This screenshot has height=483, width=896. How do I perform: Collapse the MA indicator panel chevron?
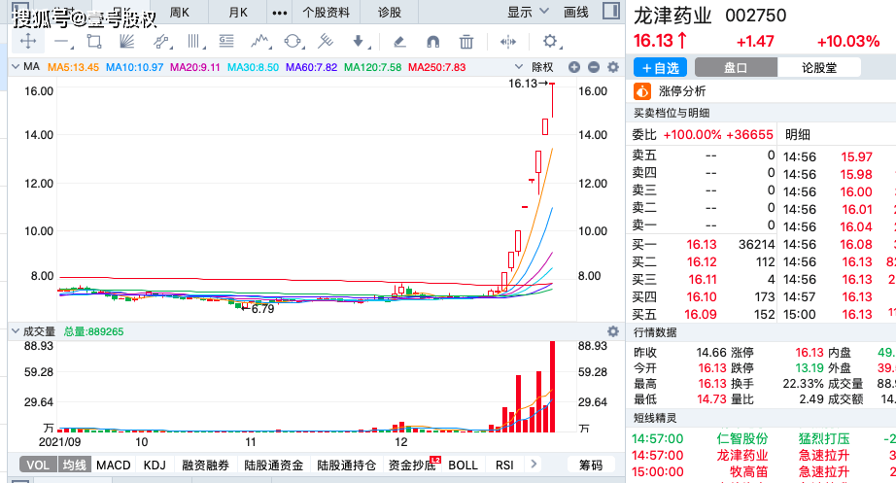click(15, 67)
